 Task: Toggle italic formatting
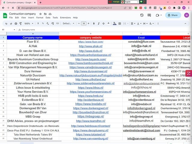99,23
